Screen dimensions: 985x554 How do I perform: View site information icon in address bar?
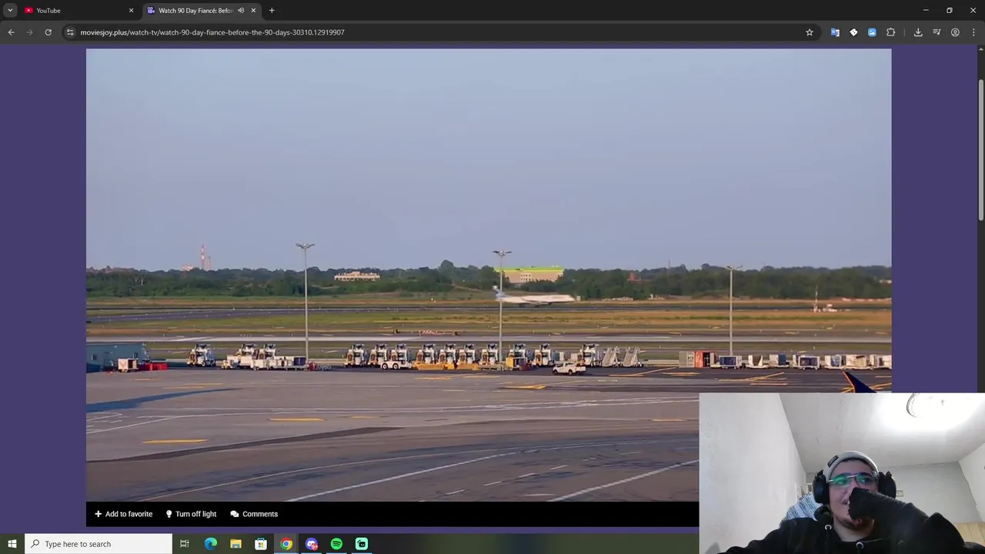tap(70, 32)
